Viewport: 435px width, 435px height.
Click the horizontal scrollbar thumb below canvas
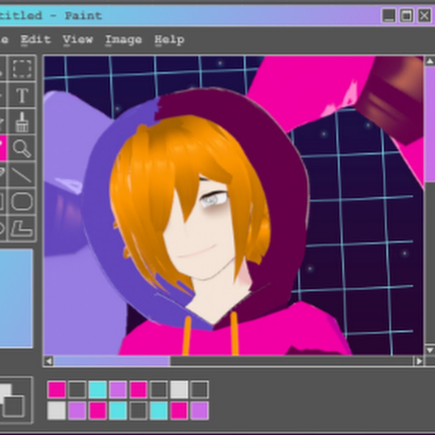click(x=112, y=361)
